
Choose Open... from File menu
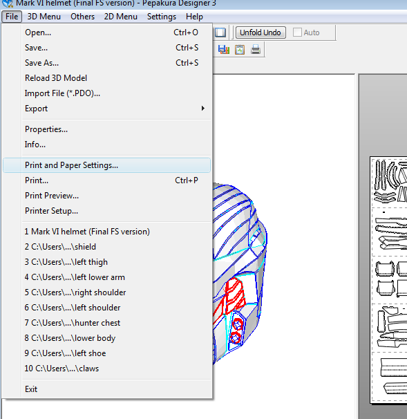click(107, 32)
